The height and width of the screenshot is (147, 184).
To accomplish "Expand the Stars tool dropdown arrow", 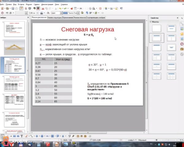I will 66,136.
